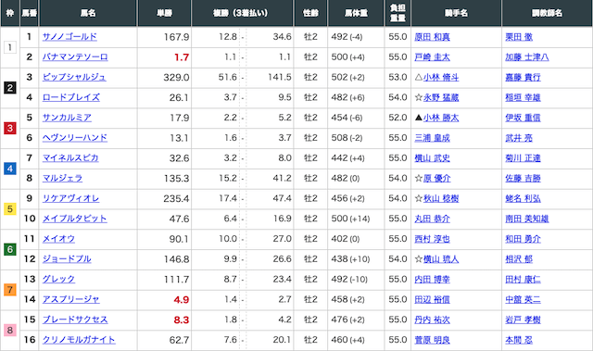Open trainer link 伊坂 重信
593x351 pixels.
point(523,118)
